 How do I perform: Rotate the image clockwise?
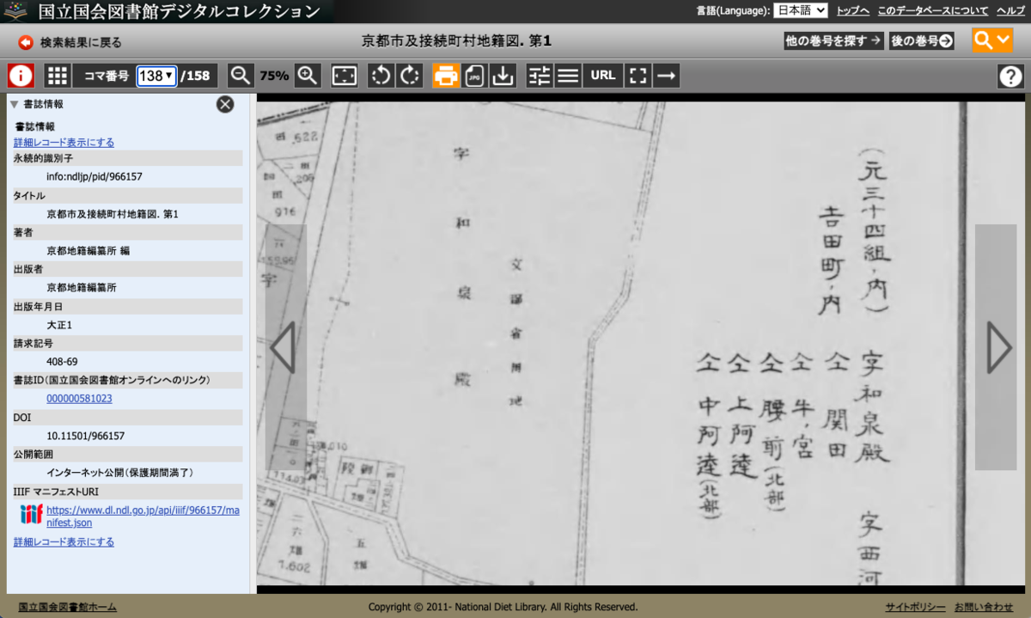(409, 76)
